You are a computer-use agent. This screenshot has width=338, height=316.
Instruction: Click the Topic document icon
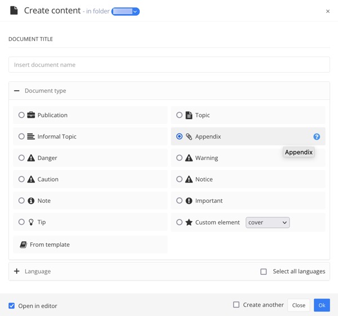click(x=189, y=115)
